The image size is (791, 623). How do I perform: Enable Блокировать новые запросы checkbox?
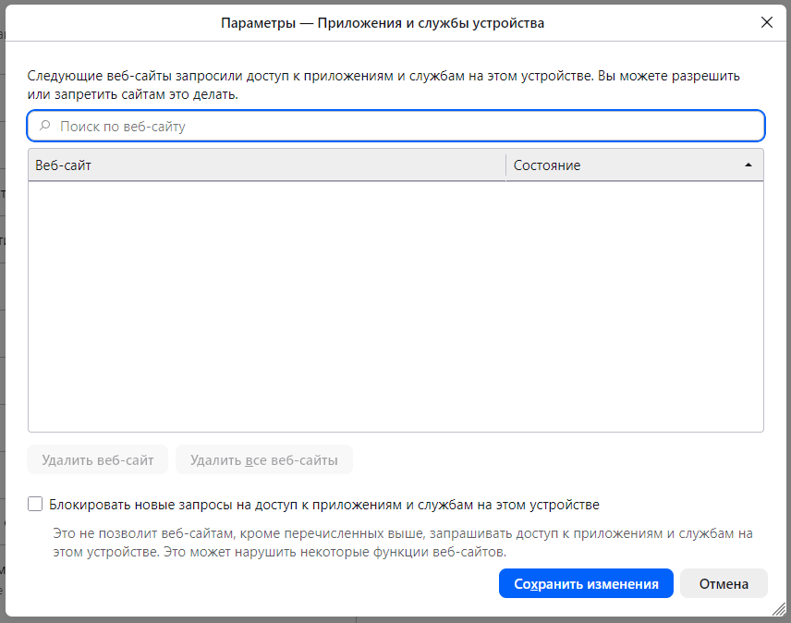35,504
